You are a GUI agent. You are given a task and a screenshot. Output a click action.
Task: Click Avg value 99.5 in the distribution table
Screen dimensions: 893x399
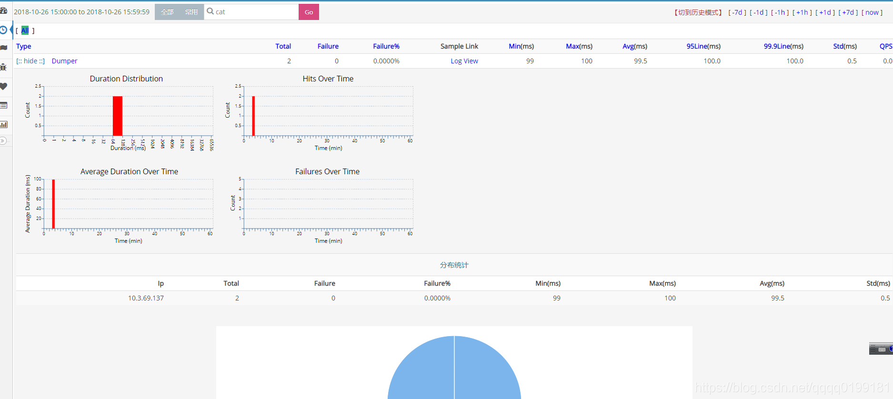pos(778,298)
